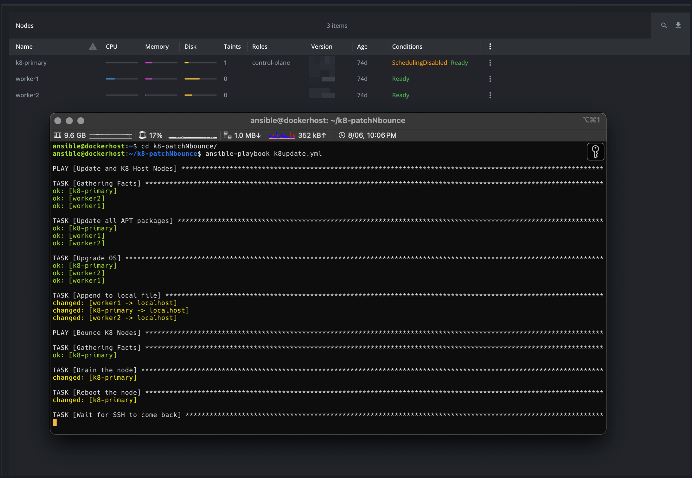Viewport: 692px width, 478px height.
Task: Sort nodes by Taints column
Action: [232, 46]
